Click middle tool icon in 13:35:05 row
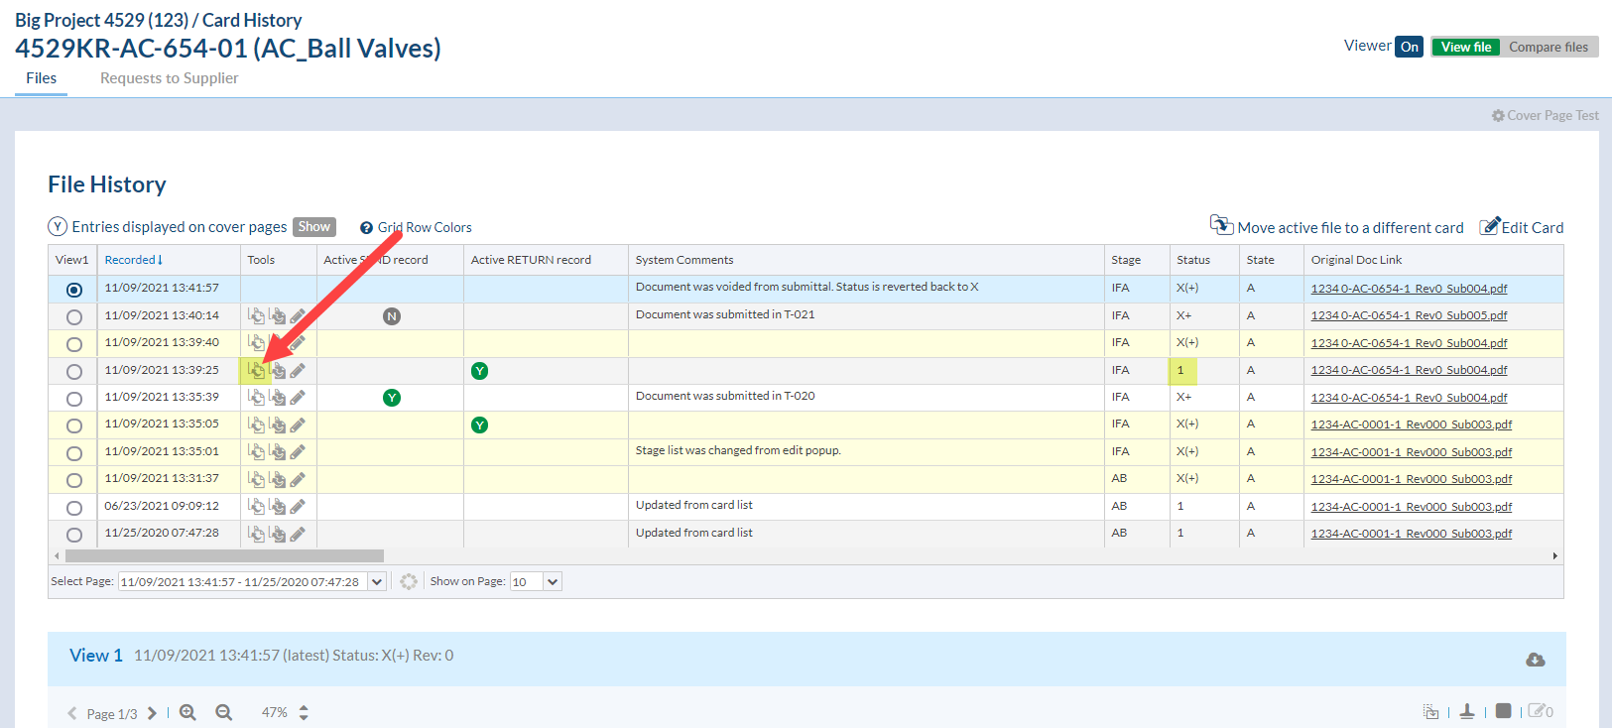The width and height of the screenshot is (1612, 728). pos(278,425)
